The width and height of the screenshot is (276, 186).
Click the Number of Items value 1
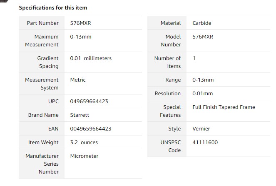click(194, 58)
